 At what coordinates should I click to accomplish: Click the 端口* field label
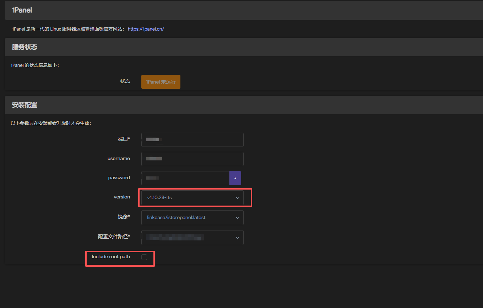(124, 139)
